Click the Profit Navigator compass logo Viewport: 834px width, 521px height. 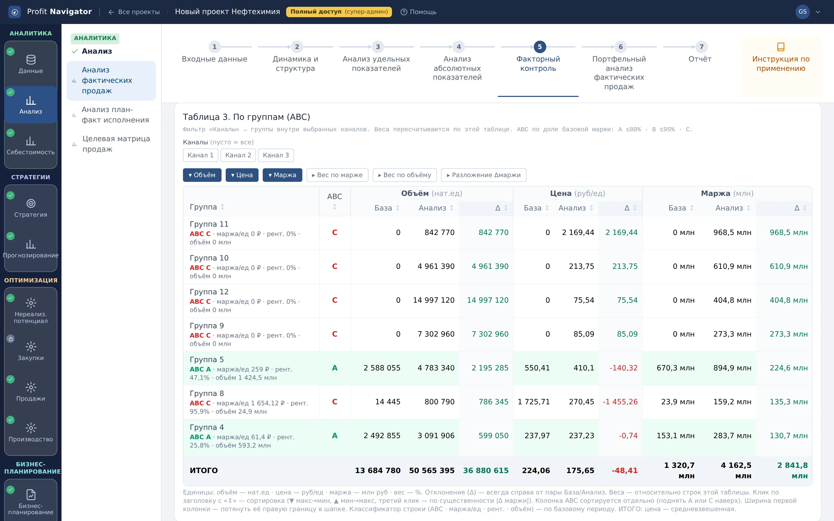[15, 12]
